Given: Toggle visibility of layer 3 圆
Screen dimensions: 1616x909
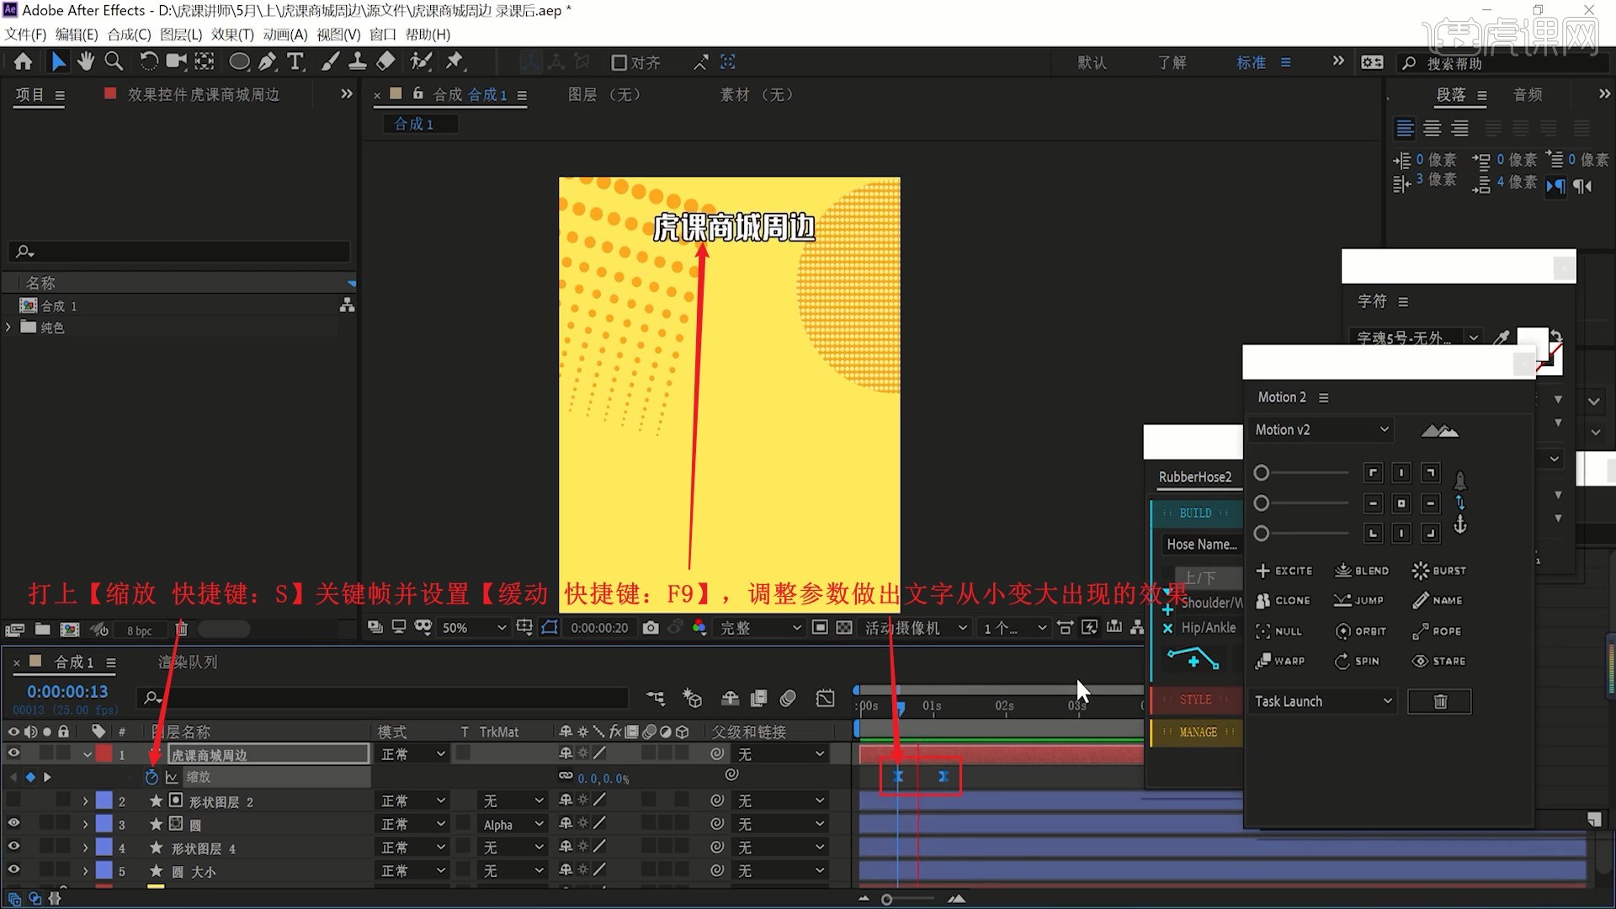Looking at the screenshot, I should 13,824.
